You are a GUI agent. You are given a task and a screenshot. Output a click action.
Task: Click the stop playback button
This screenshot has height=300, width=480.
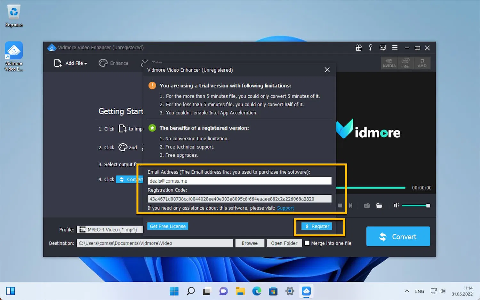click(x=340, y=205)
